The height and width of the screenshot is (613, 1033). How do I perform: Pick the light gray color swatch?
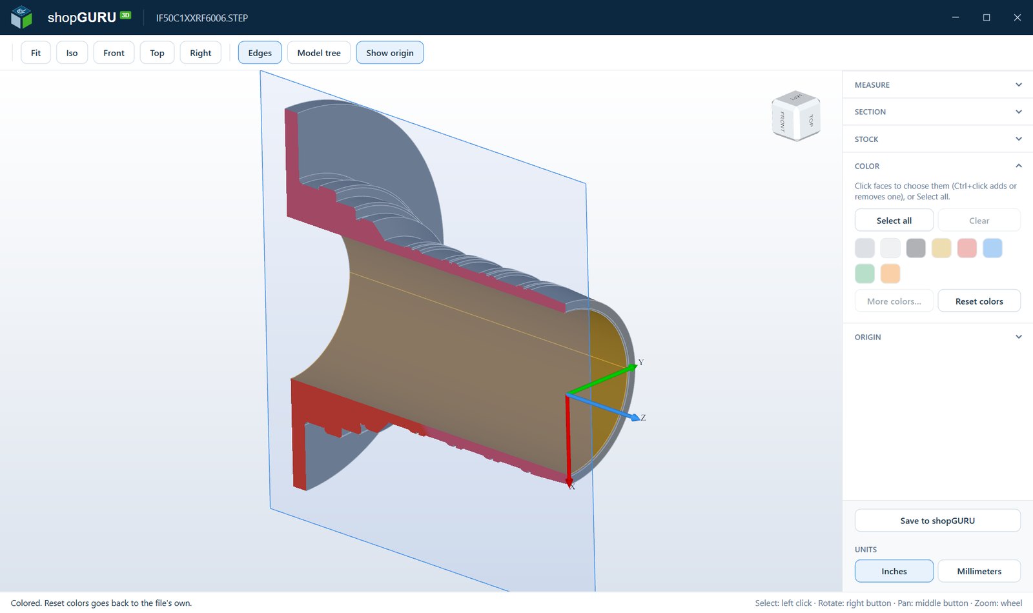coord(864,248)
